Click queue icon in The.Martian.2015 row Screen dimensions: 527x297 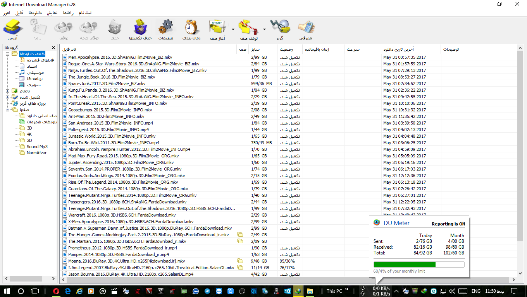pos(240,241)
